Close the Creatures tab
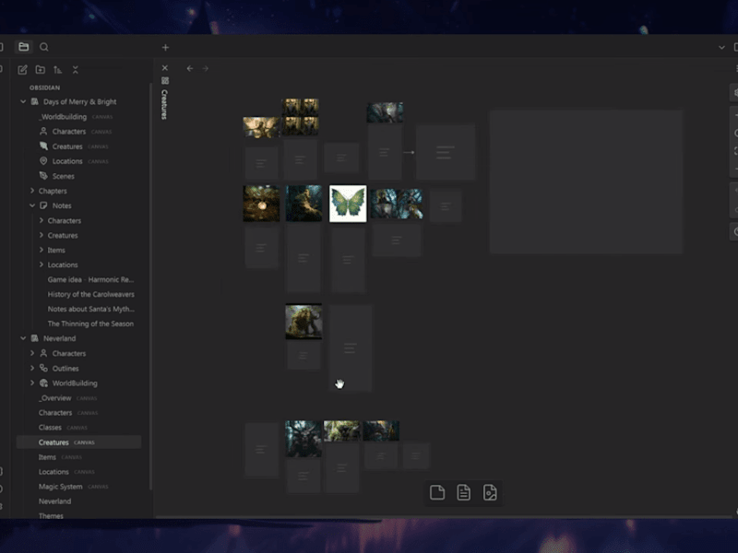Screen dimensions: 738x553 pos(165,68)
